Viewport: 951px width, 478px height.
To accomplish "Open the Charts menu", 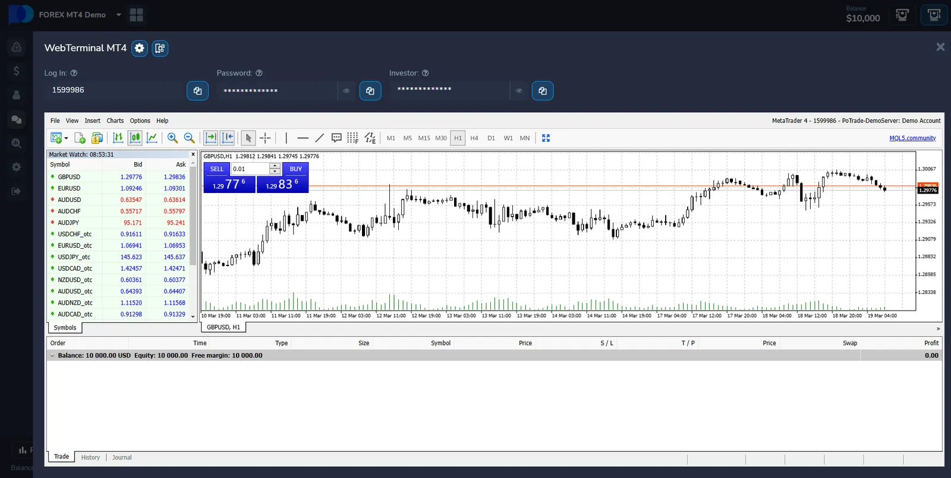I will coord(115,121).
